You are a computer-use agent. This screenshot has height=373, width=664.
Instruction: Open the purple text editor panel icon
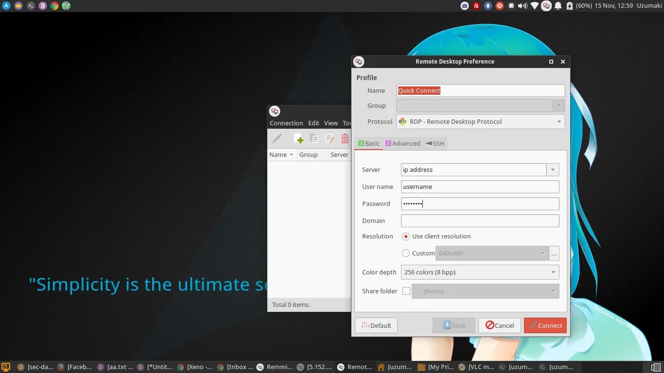[43, 6]
